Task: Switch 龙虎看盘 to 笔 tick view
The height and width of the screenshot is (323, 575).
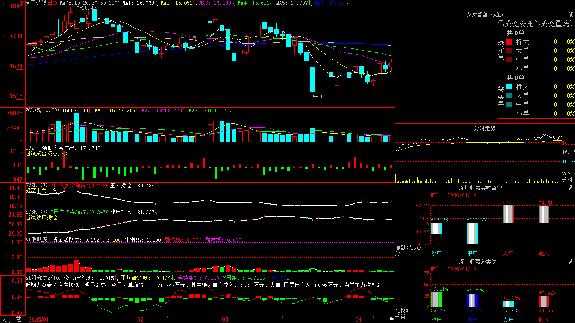Action: [x=570, y=14]
